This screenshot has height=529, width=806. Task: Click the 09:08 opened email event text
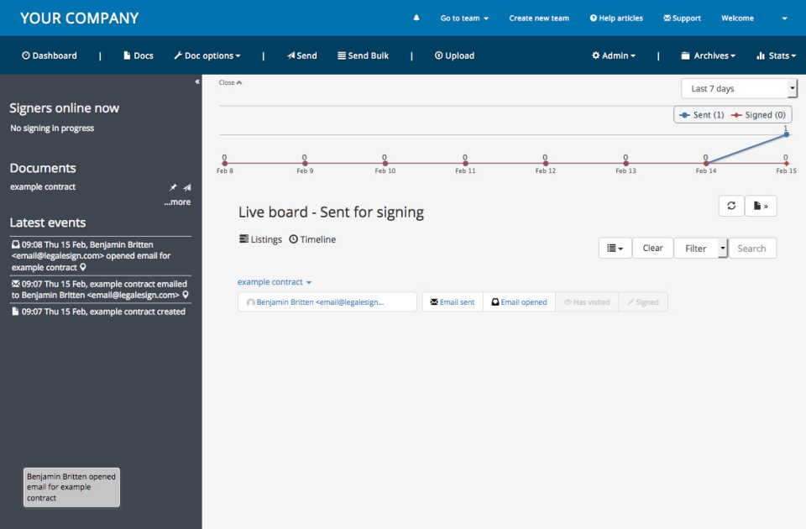pyautogui.click(x=99, y=256)
